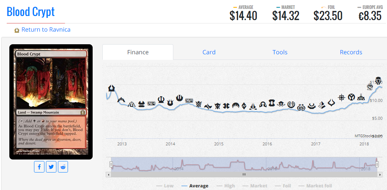387x190 pixels.
Task: Switch to the Tools tab
Action: [x=280, y=52]
